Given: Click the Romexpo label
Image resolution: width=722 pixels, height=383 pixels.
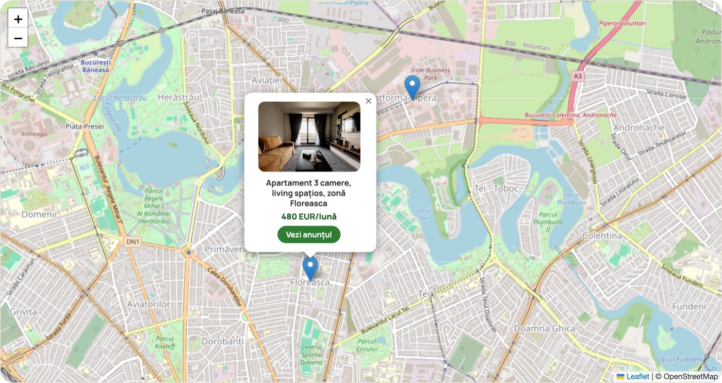Looking at the screenshot, I should (34, 134).
